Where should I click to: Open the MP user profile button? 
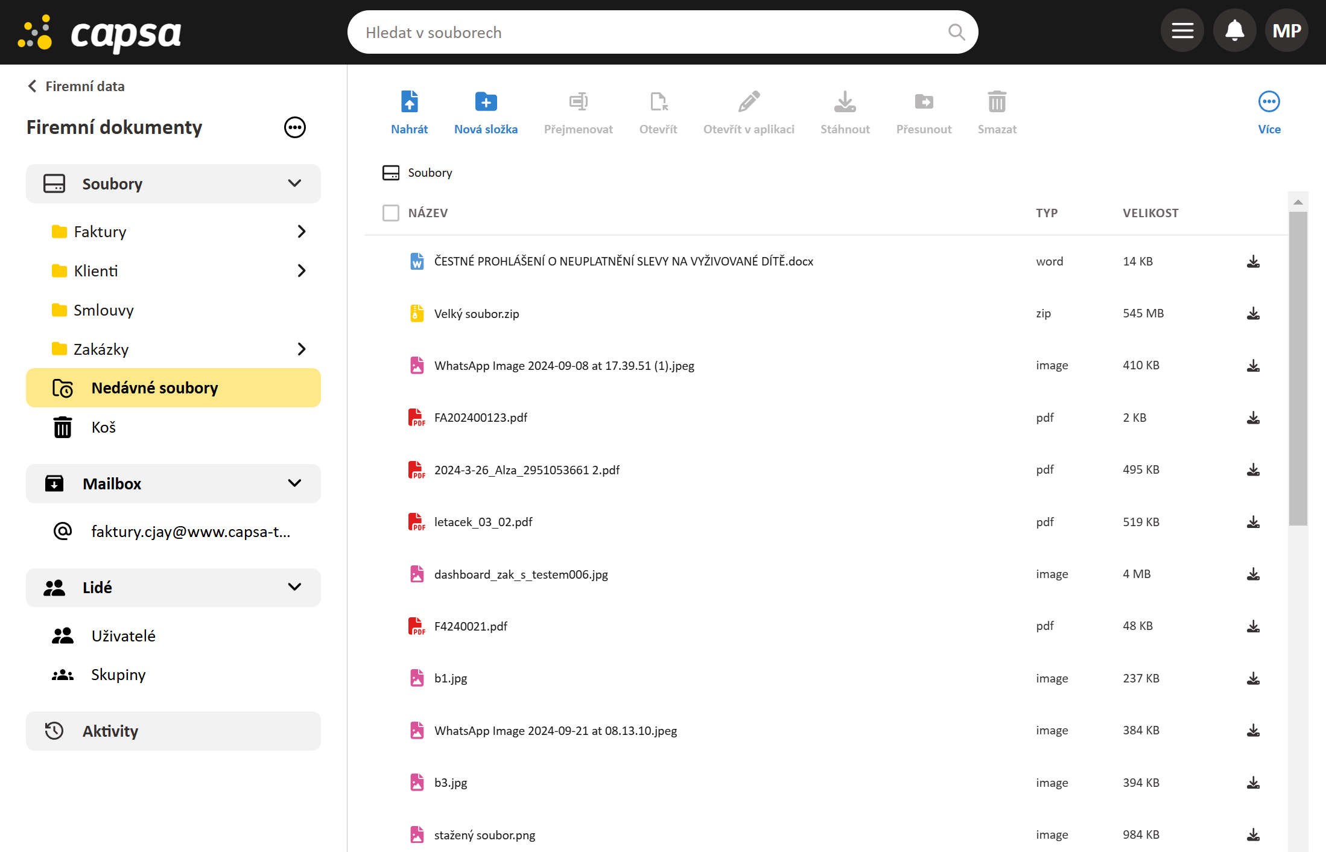click(1286, 31)
